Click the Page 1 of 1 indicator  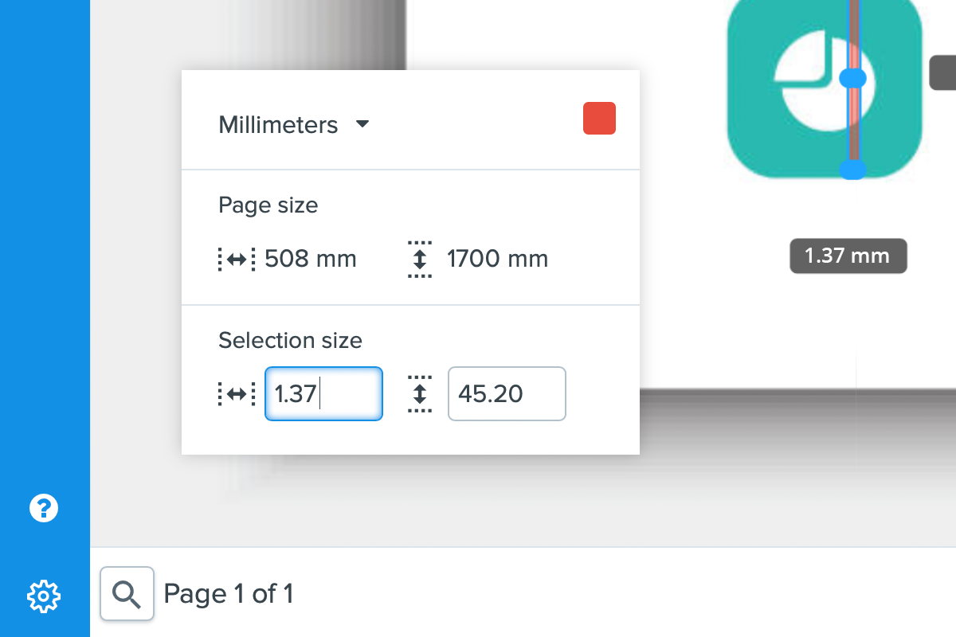[229, 593]
